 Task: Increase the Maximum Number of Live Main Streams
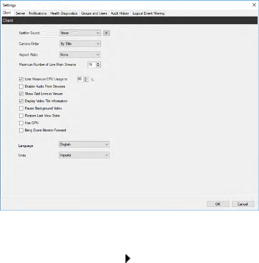(x=98, y=63)
